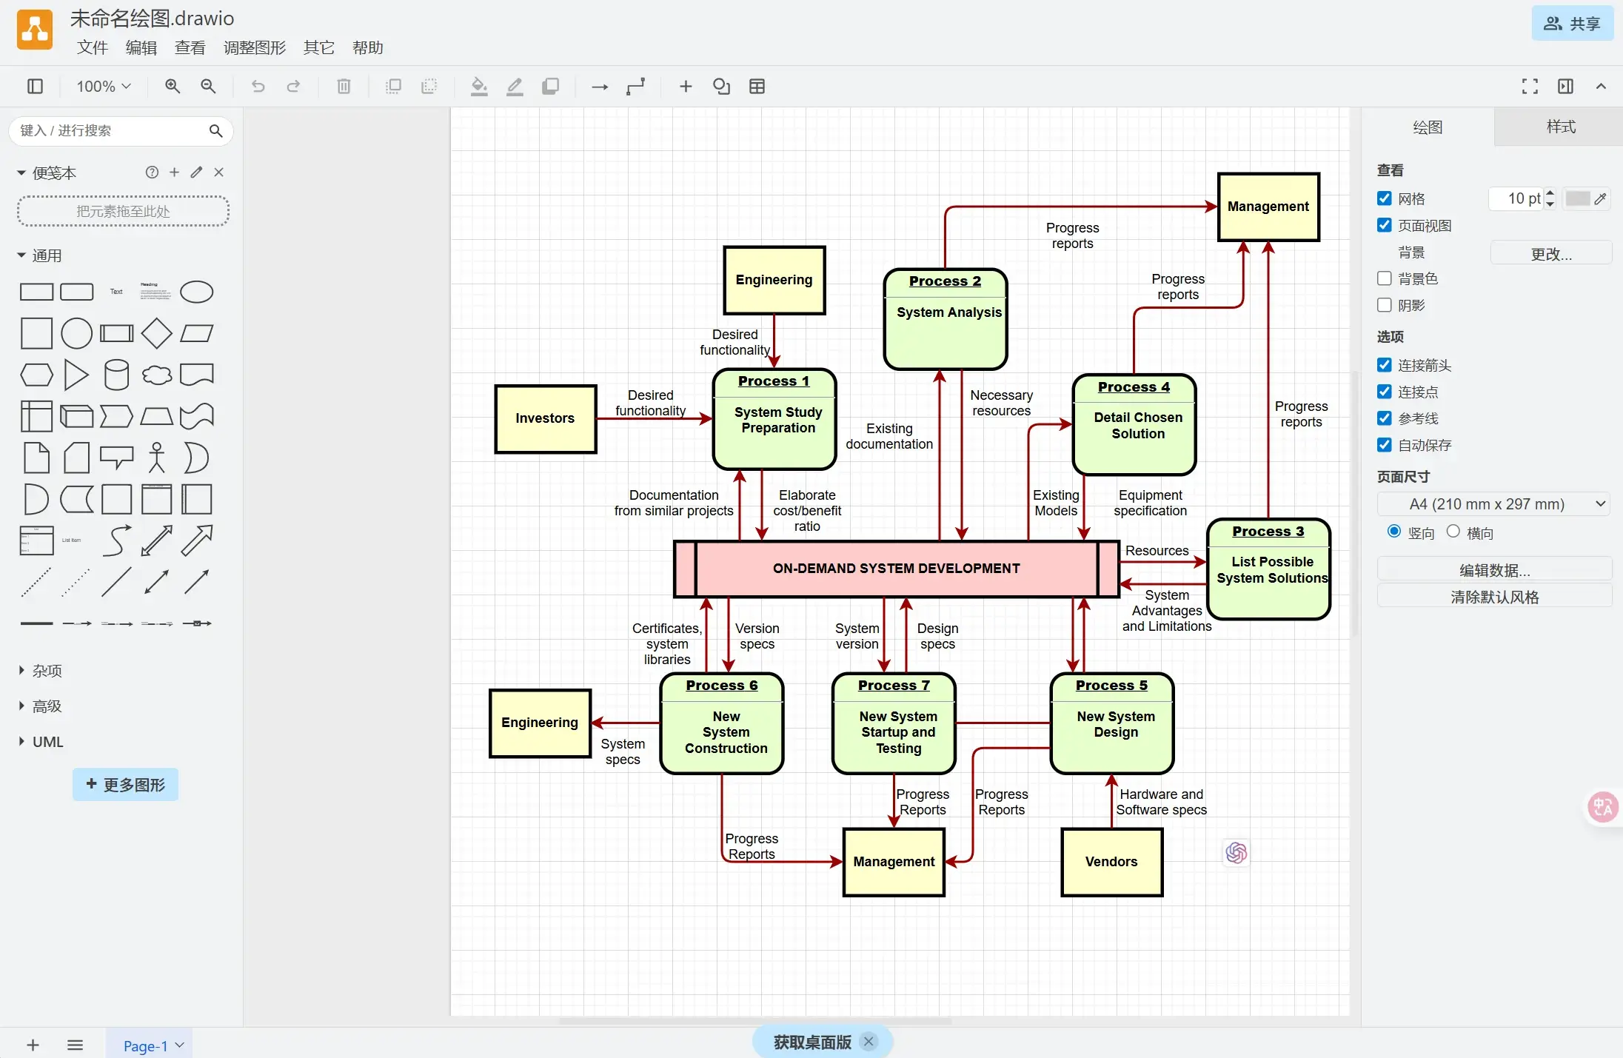1623x1058 pixels.
Task: Toggle the format panel icon
Action: 1565,87
